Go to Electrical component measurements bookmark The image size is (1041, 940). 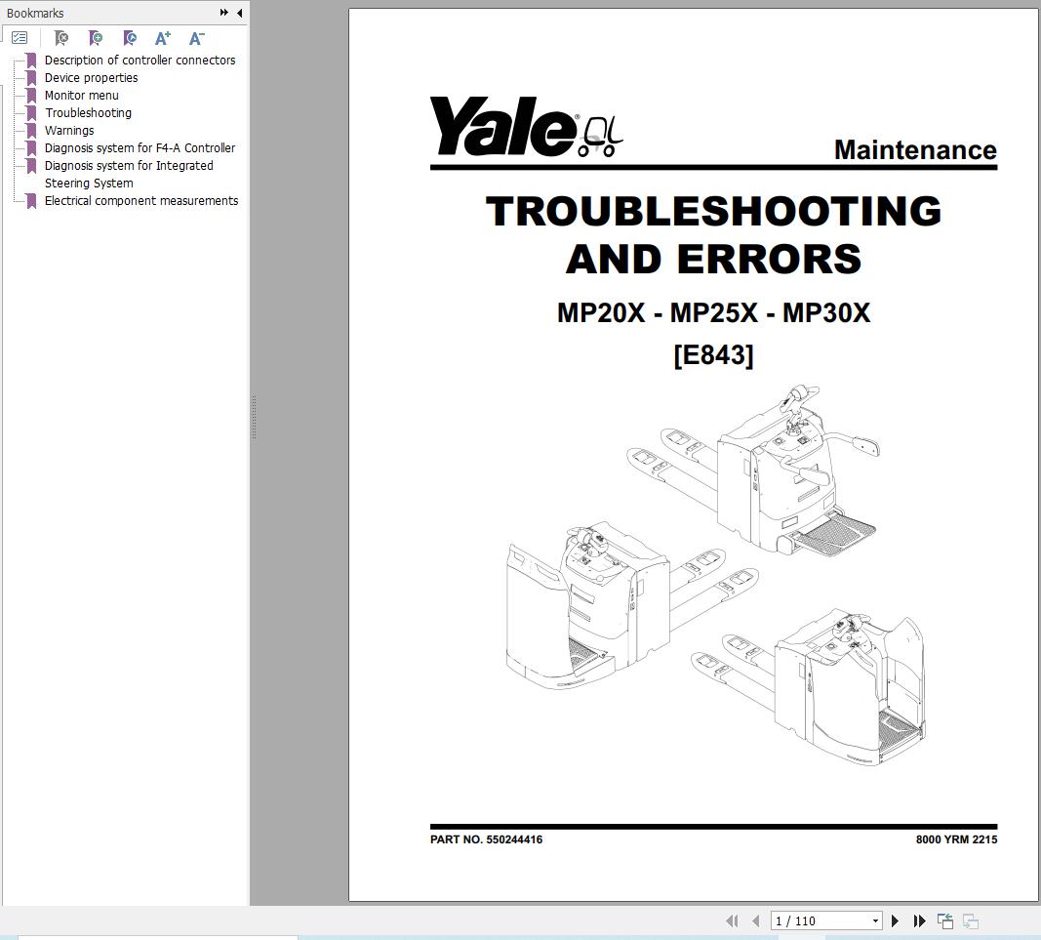click(141, 200)
